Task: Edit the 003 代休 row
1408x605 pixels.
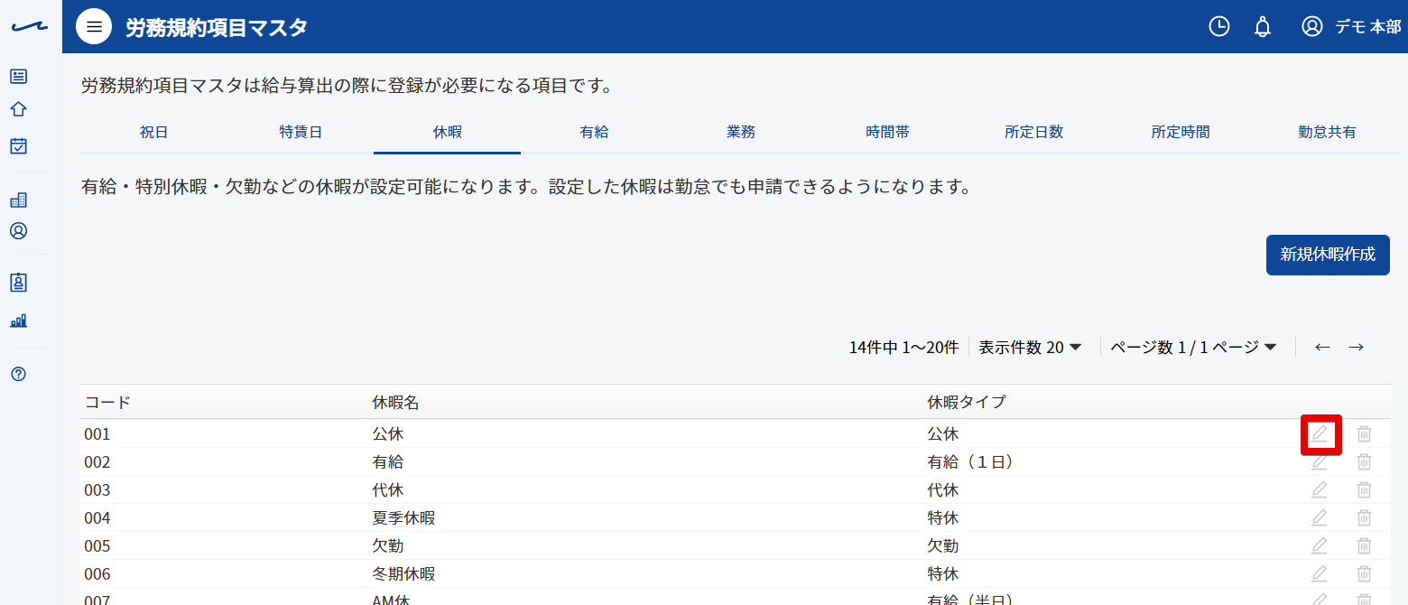Action: click(1320, 489)
